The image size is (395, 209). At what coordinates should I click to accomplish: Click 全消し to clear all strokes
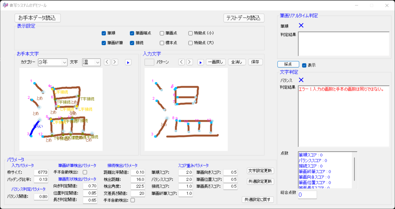(237, 62)
